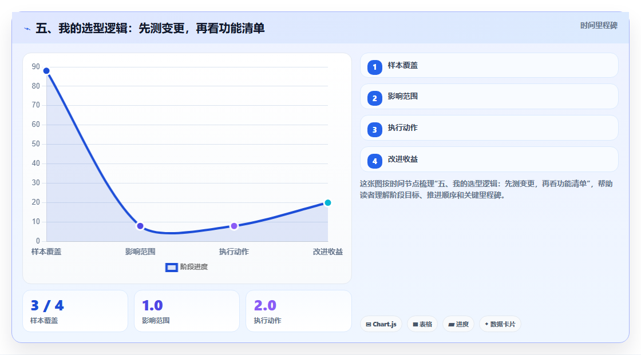Viewport: 641px width, 355px height.
Task: Click the 时间里程碑 label in the header
Action: click(x=599, y=26)
